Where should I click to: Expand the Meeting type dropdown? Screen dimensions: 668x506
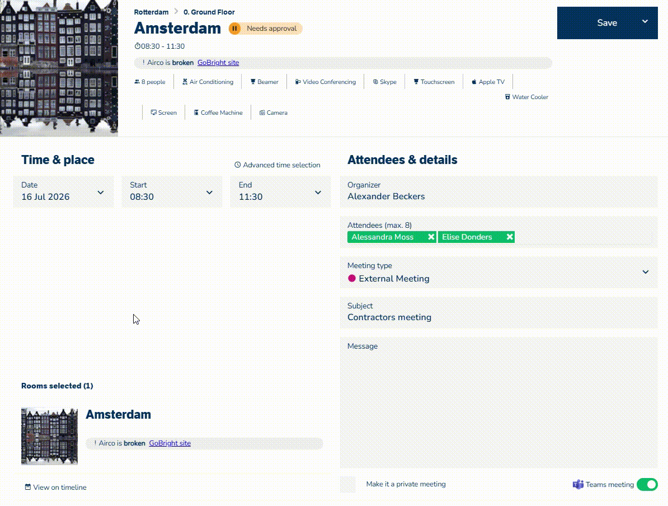499,273
